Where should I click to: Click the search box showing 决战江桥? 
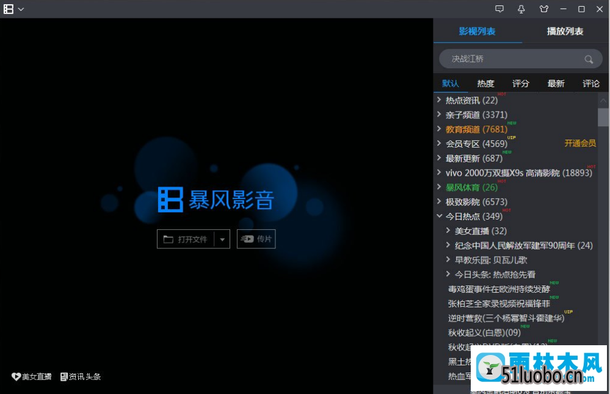(x=520, y=59)
